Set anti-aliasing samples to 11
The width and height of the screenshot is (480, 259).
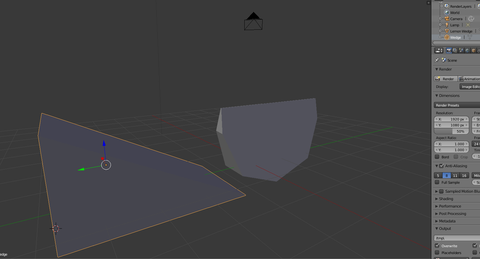coord(455,175)
